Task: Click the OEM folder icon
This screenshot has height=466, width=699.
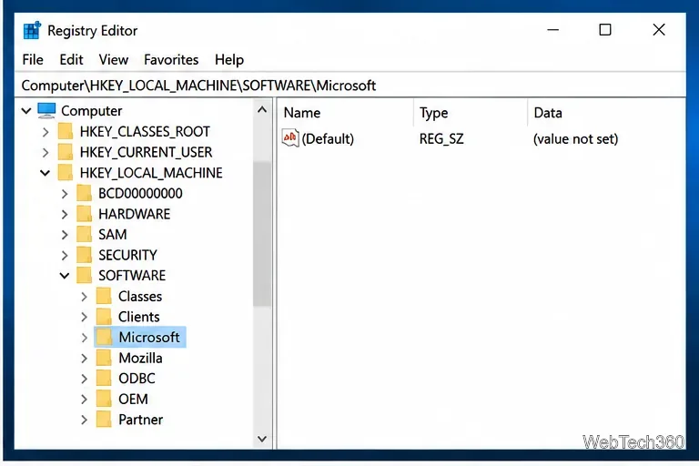Action: 104,400
